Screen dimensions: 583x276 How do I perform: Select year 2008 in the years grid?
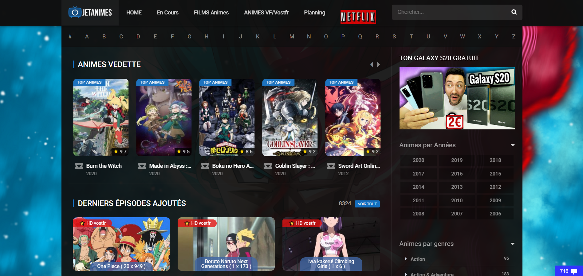click(418, 214)
